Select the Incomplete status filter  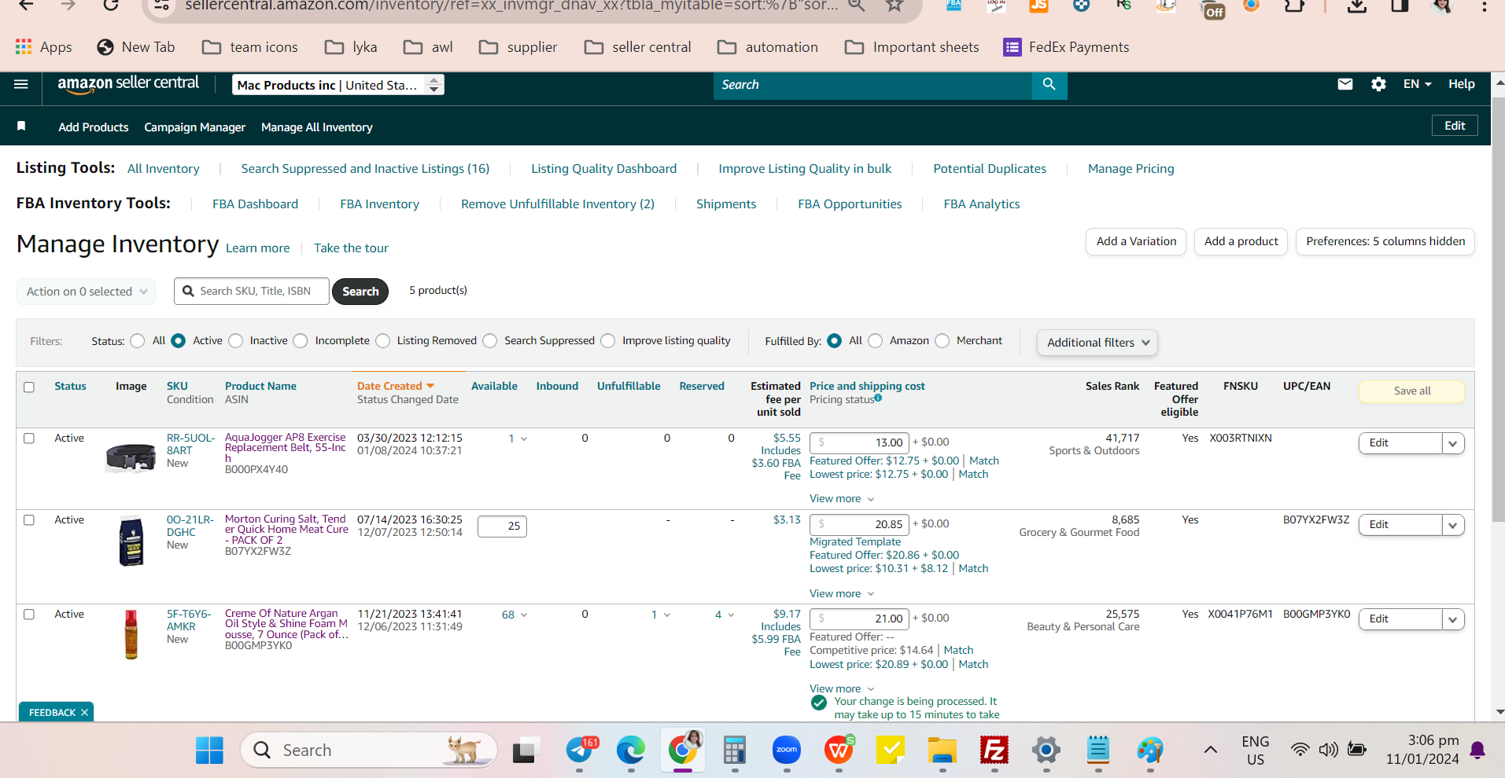point(301,341)
